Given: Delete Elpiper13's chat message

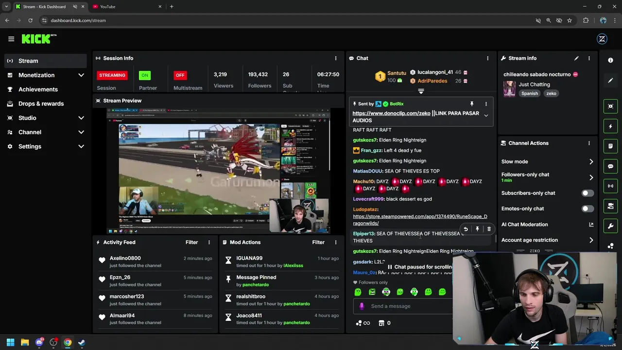Looking at the screenshot, I should (x=489, y=229).
